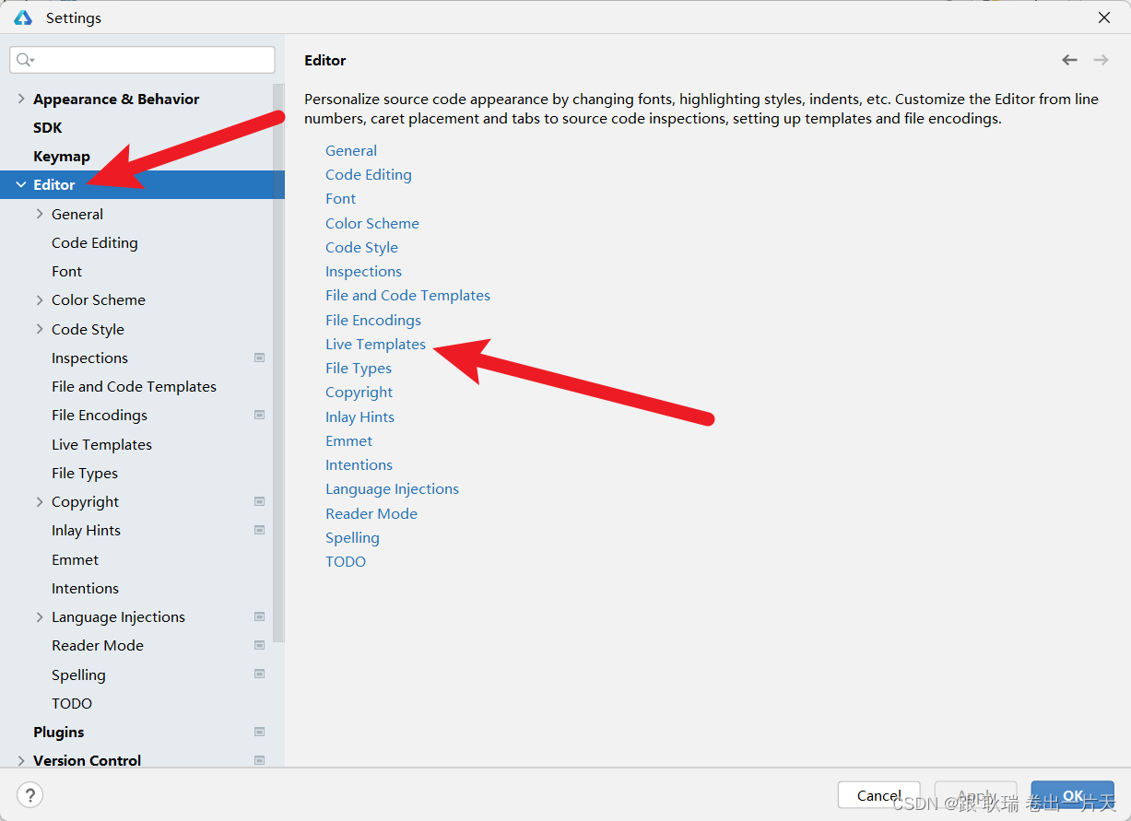Viewport: 1131px width, 821px height.
Task: Click project-level icon next to Version Control
Action: (x=260, y=760)
